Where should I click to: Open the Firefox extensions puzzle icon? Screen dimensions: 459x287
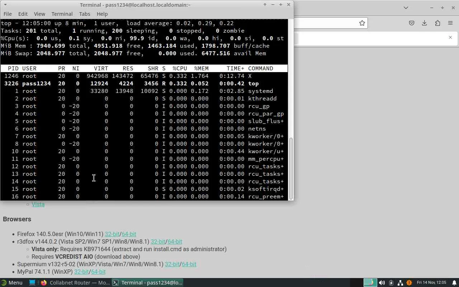tap(437, 23)
